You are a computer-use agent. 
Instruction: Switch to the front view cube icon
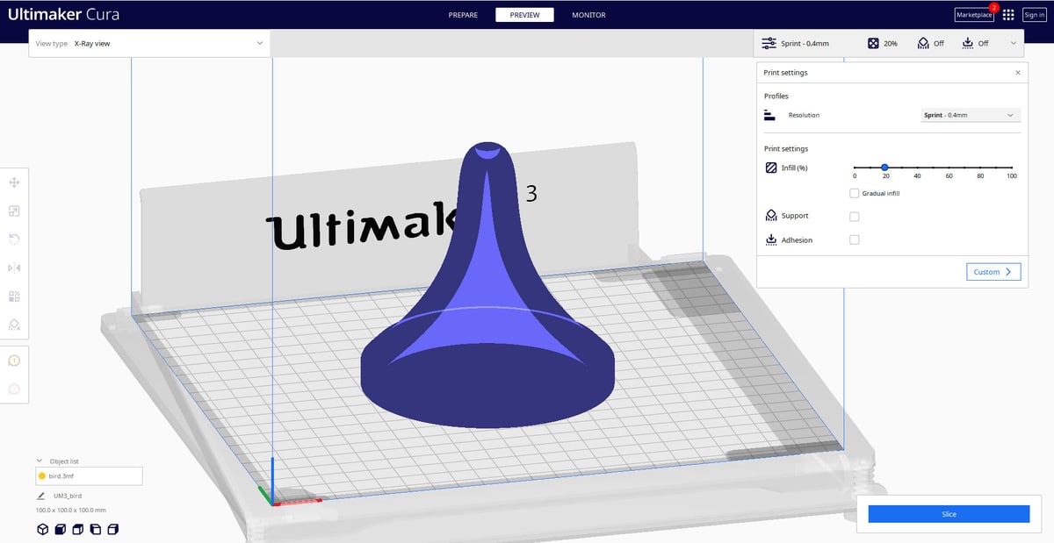click(x=60, y=529)
